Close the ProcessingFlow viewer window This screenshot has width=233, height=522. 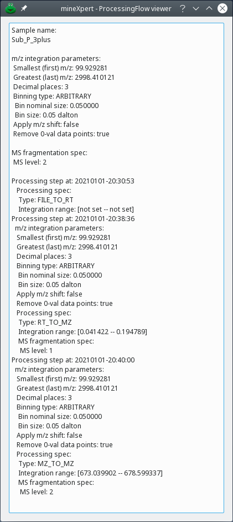click(x=222, y=9)
